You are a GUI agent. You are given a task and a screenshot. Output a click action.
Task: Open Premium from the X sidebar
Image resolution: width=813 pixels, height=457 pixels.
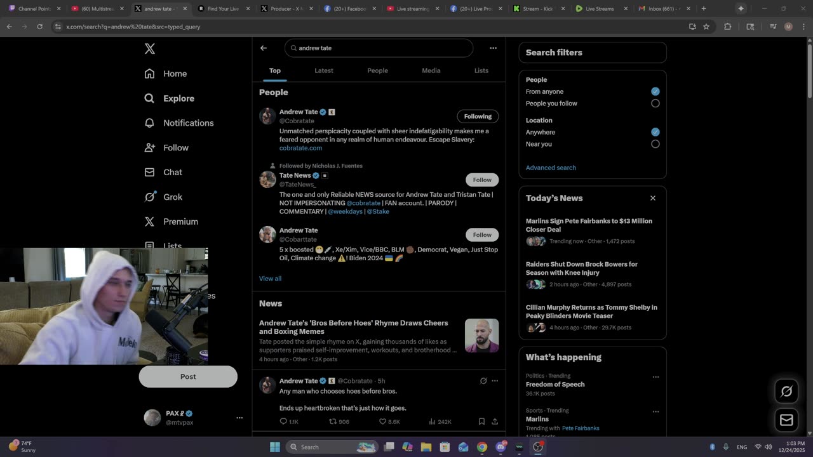[x=171, y=222]
